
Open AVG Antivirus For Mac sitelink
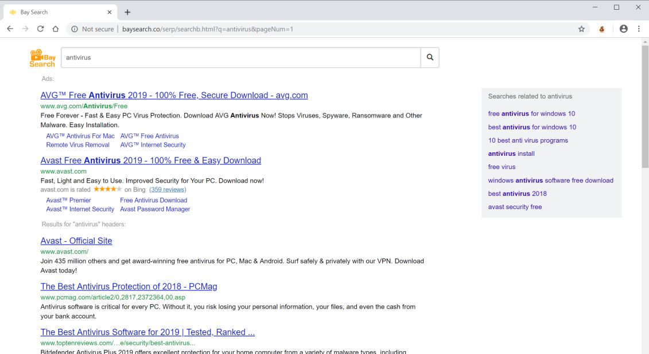coord(80,136)
